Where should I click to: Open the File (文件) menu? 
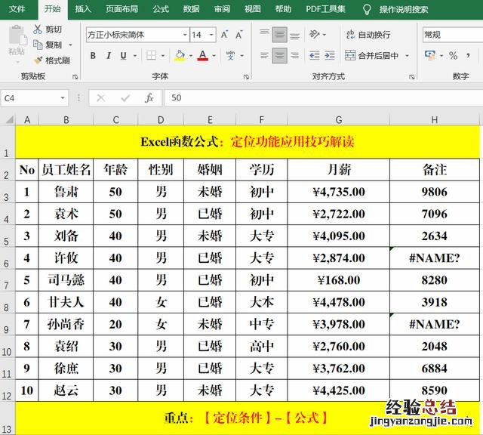pyautogui.click(x=17, y=9)
